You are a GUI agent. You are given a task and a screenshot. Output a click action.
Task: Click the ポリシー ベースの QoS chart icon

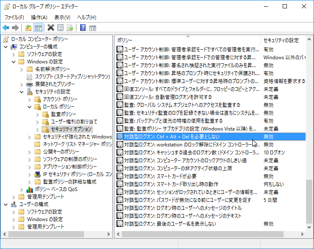(30, 189)
